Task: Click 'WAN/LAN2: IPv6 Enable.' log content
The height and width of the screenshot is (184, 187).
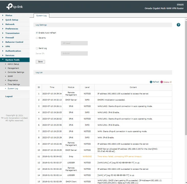Action: click(108, 112)
